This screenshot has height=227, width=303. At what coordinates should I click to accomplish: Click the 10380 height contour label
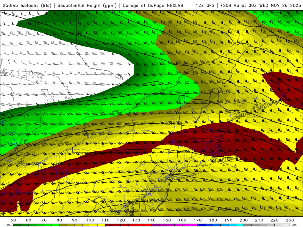(x=169, y=123)
